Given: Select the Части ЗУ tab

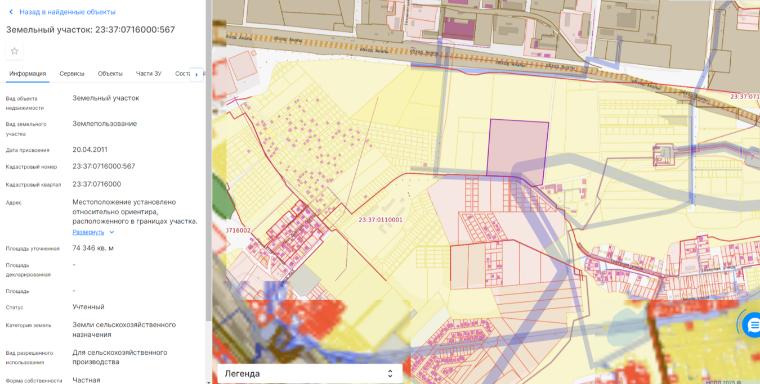Looking at the screenshot, I should [149, 74].
